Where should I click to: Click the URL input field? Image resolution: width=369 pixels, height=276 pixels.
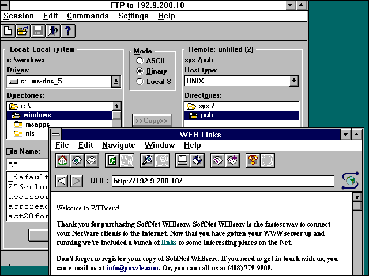(x=223, y=181)
